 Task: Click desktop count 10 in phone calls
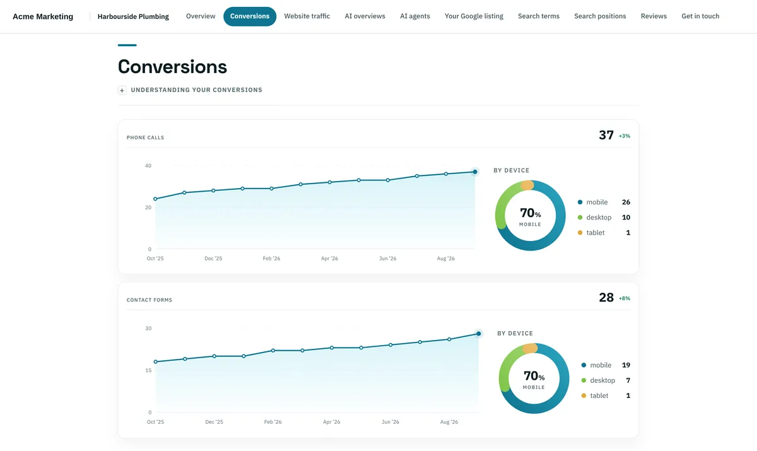pos(626,218)
